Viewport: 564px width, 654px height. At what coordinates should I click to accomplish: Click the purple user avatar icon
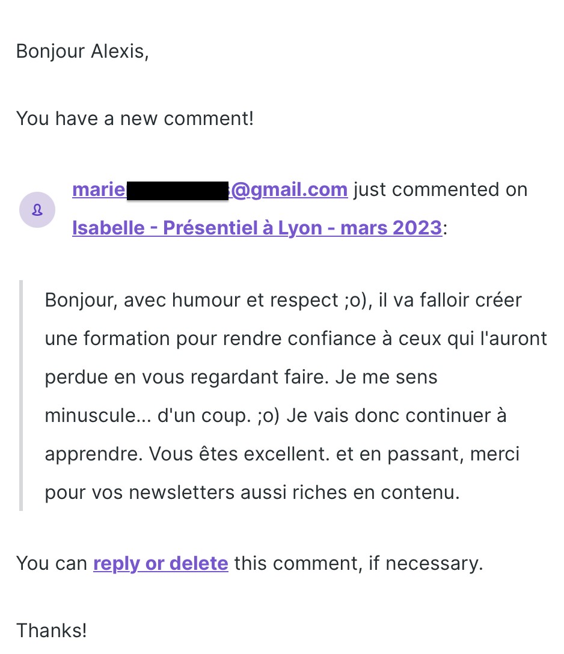pos(37,210)
